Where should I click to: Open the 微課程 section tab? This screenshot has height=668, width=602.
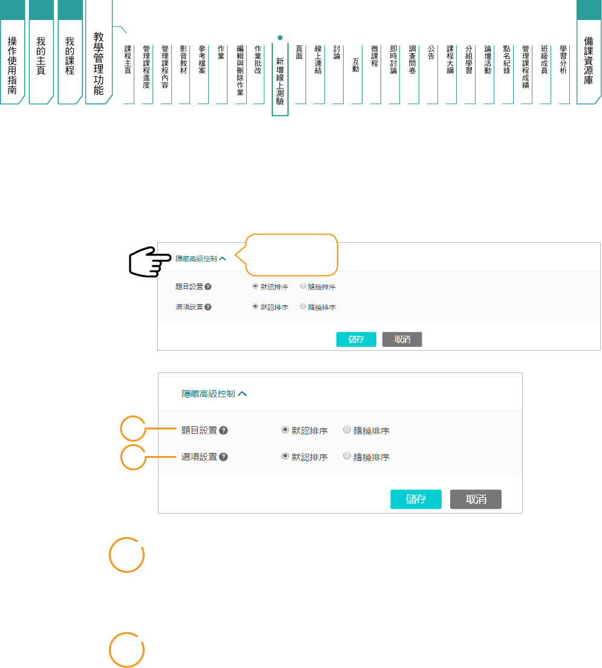tap(375, 73)
